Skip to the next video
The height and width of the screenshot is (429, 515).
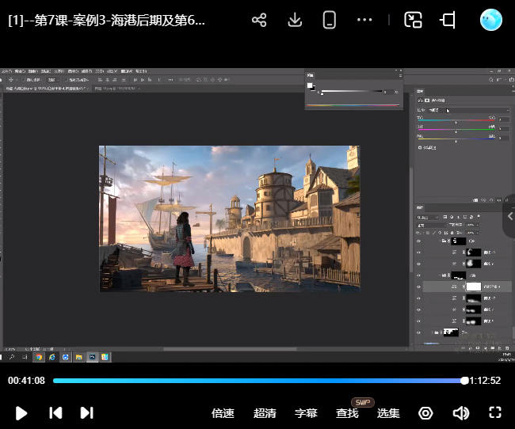87,412
